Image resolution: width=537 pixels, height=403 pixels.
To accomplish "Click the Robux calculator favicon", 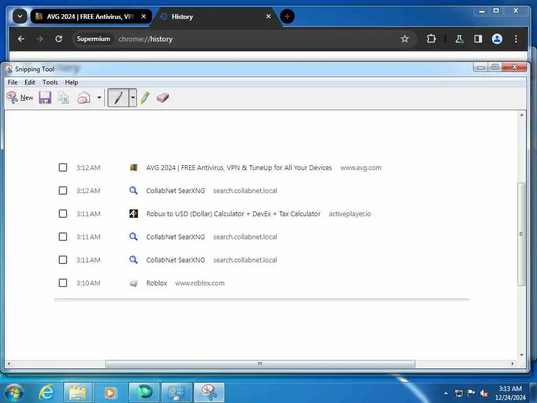I will [x=134, y=214].
